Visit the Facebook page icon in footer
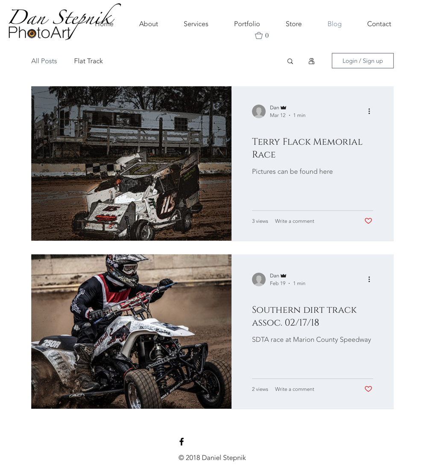431x472 pixels. click(x=182, y=442)
